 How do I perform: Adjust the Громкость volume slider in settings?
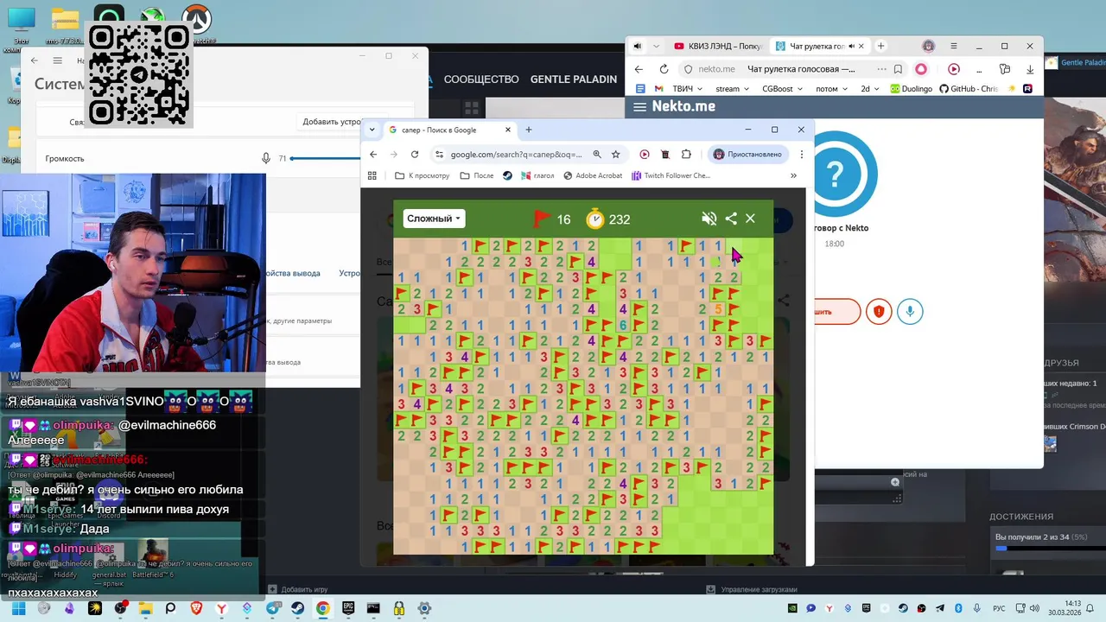[x=327, y=158]
